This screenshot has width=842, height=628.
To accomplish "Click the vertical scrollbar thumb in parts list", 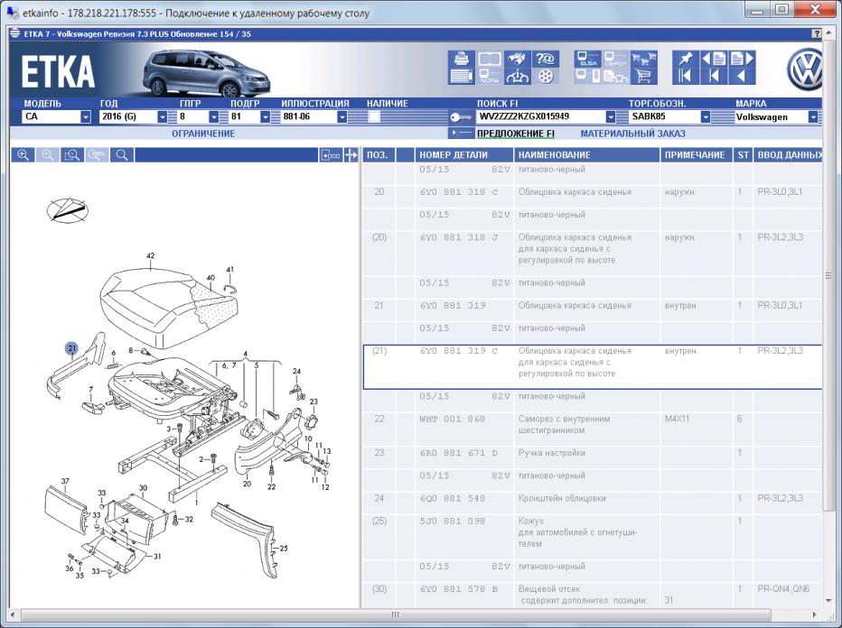I will pyautogui.click(x=828, y=276).
